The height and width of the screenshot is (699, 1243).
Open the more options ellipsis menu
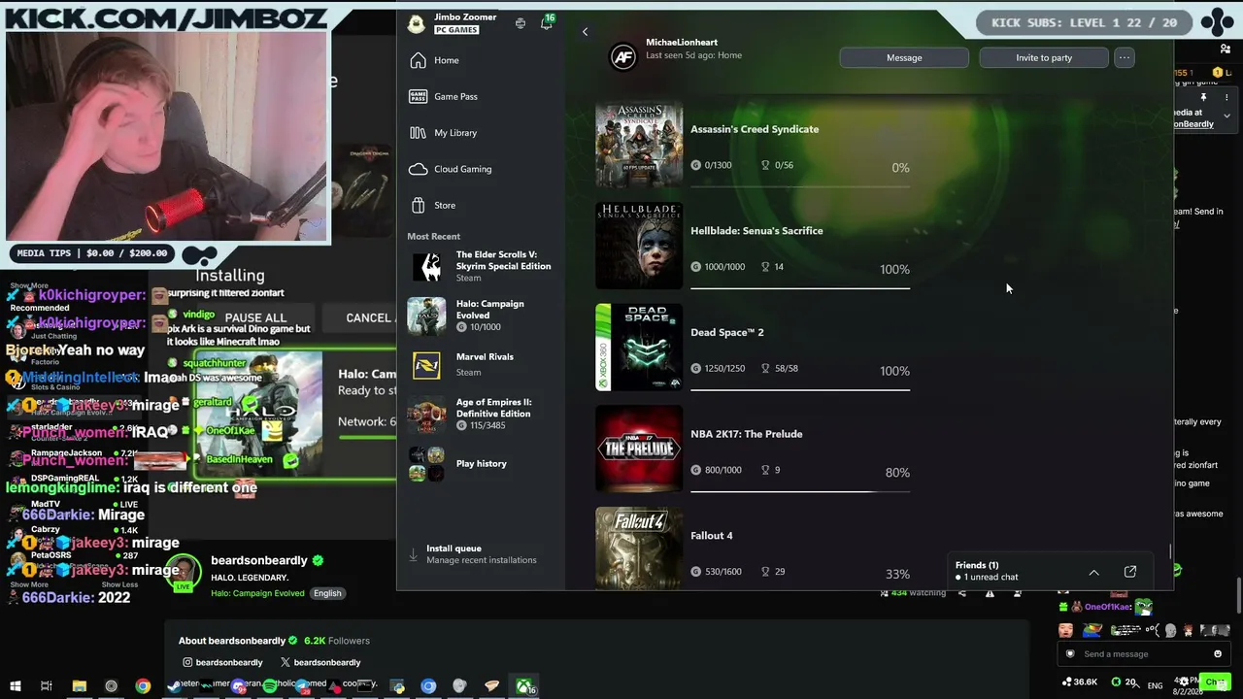coord(1124,57)
